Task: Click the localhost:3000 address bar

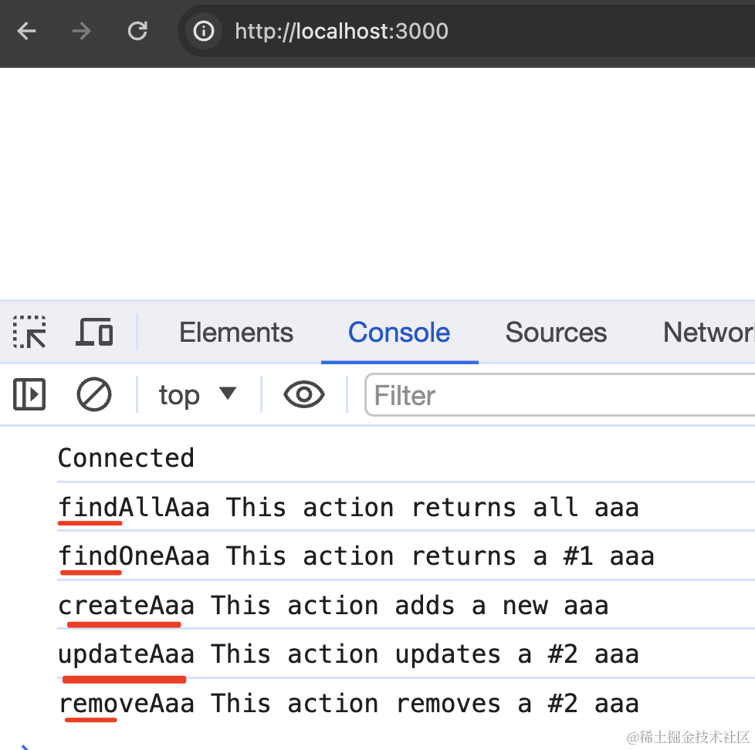Action: coord(463,31)
